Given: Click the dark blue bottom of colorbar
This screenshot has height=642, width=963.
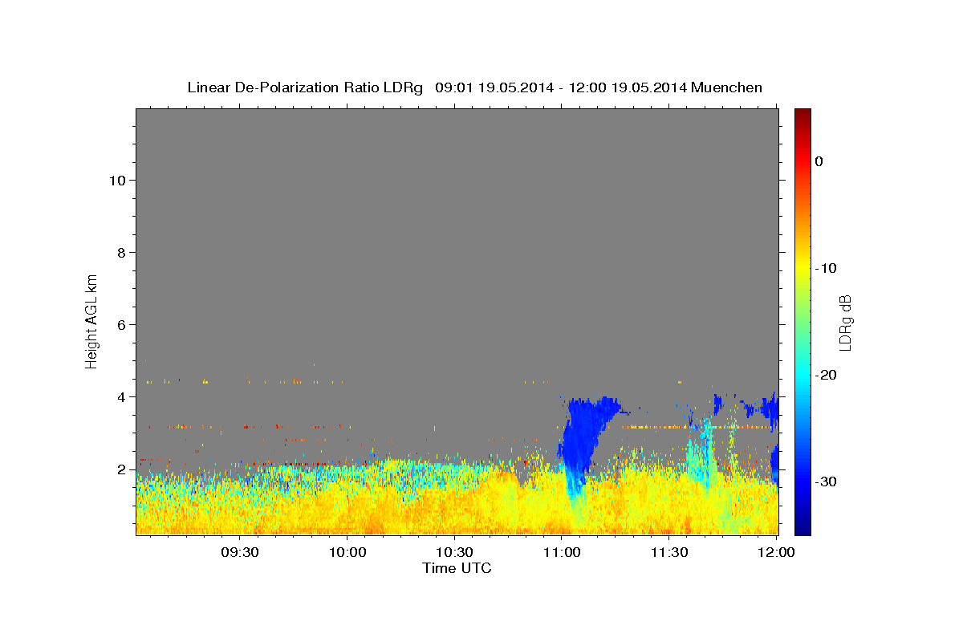Looking at the screenshot, I should (x=802, y=528).
